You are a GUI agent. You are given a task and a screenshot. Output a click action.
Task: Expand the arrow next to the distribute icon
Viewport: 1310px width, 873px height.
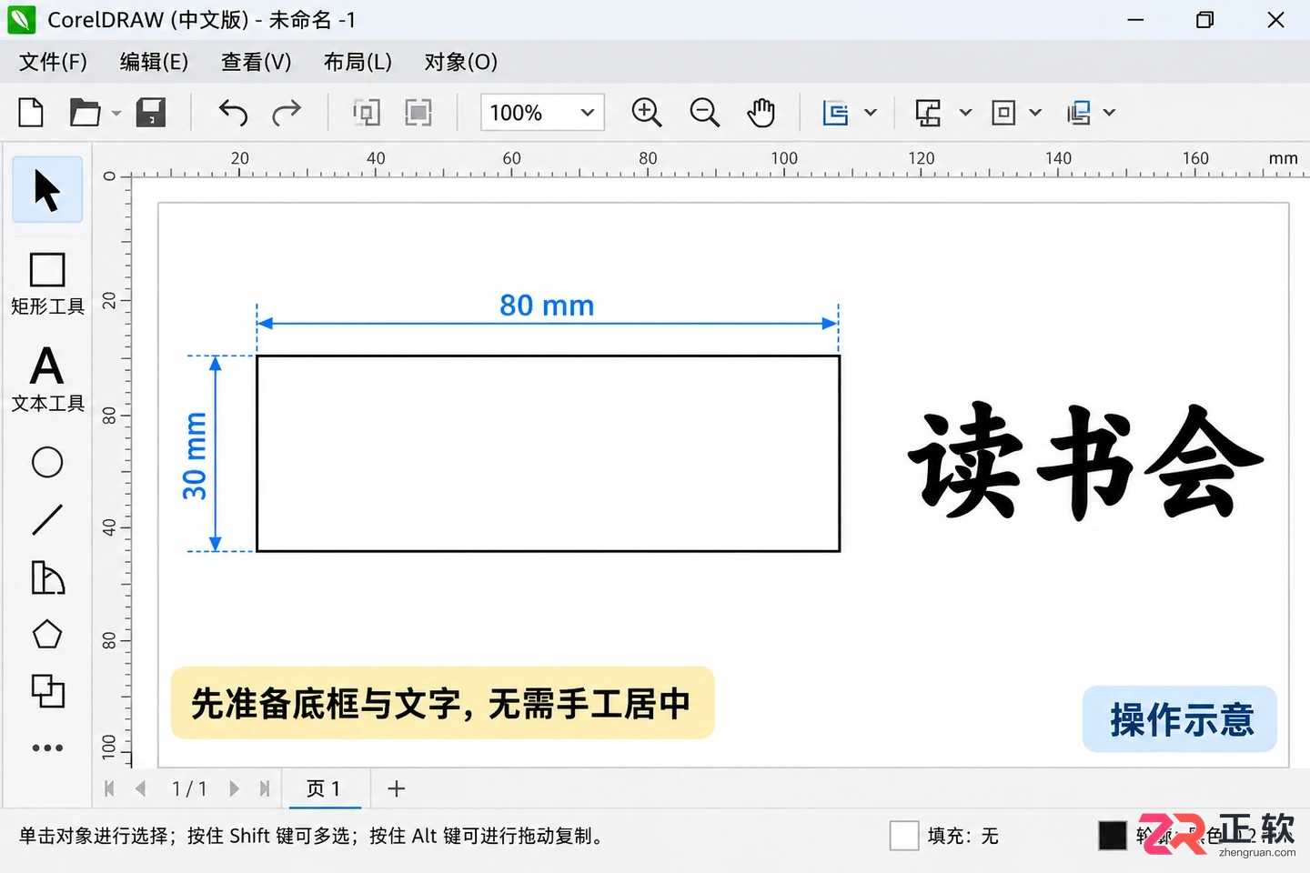pos(966,113)
